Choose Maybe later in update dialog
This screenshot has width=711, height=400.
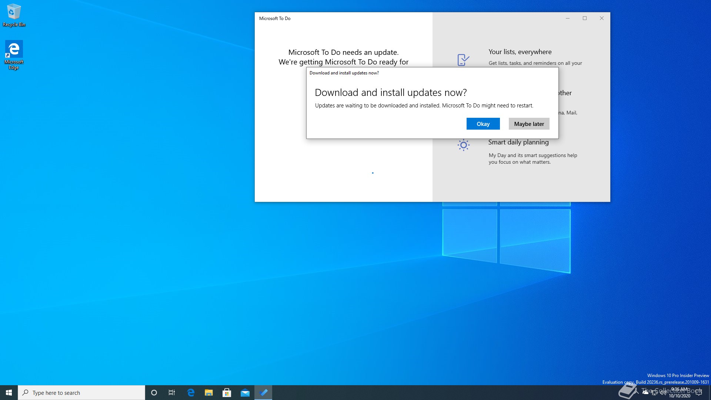[x=529, y=124]
